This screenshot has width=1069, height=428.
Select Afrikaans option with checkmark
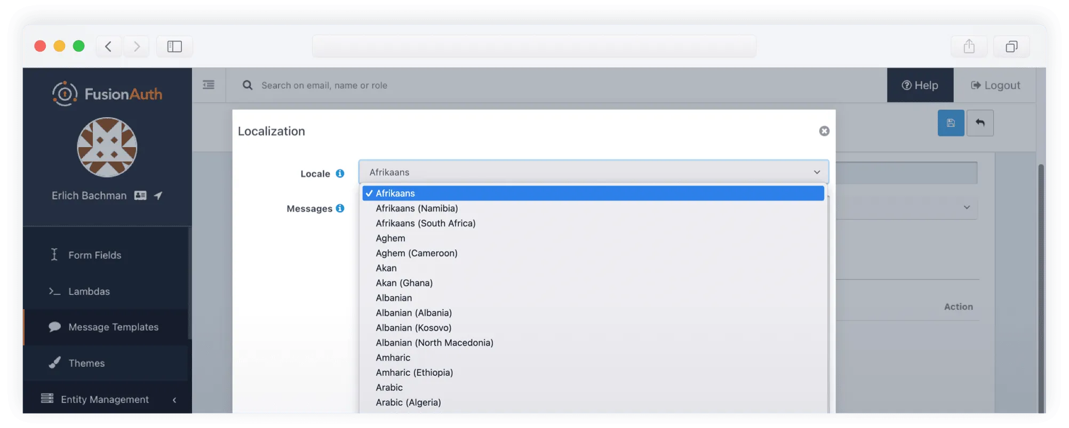[593, 193]
